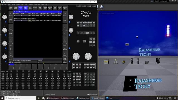Click the VIEW LEVELS soft button
178x100 pixels.
[11, 8]
